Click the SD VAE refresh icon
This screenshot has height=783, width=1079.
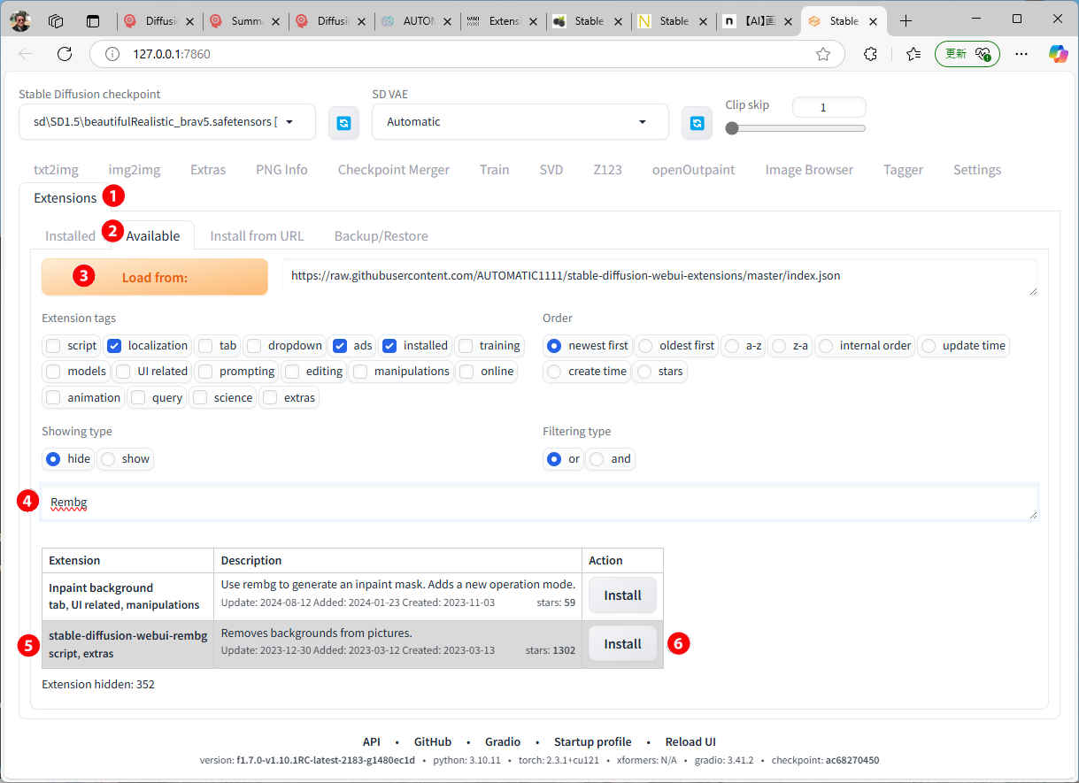(697, 123)
